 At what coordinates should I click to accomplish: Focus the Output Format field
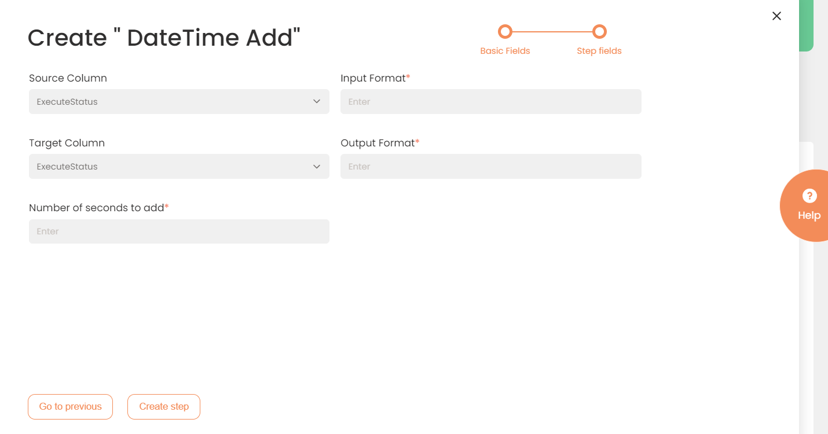pyautogui.click(x=491, y=166)
